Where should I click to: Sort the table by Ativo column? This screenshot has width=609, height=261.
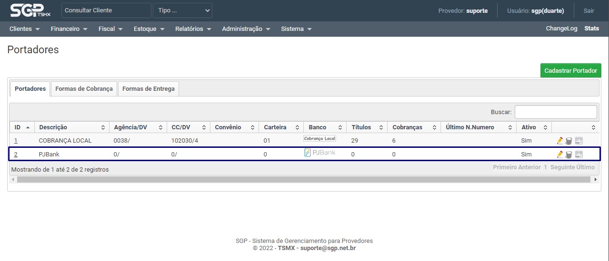pyautogui.click(x=533, y=127)
